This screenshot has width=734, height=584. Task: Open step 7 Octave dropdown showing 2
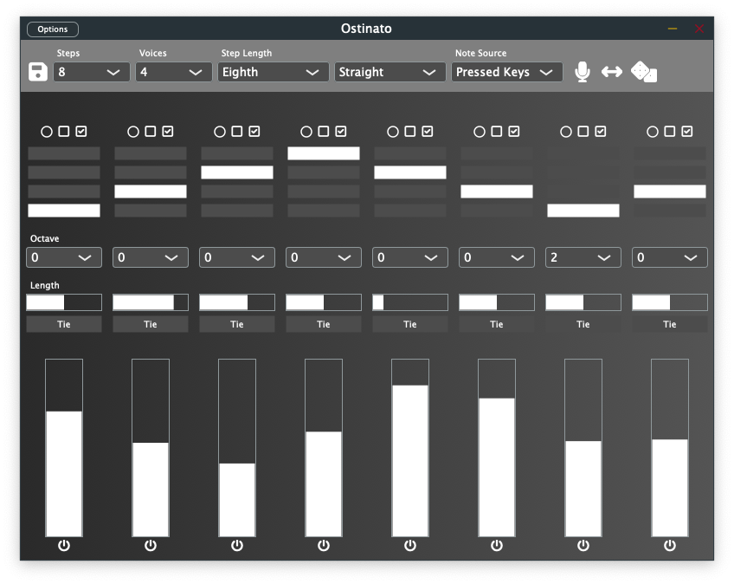point(583,257)
